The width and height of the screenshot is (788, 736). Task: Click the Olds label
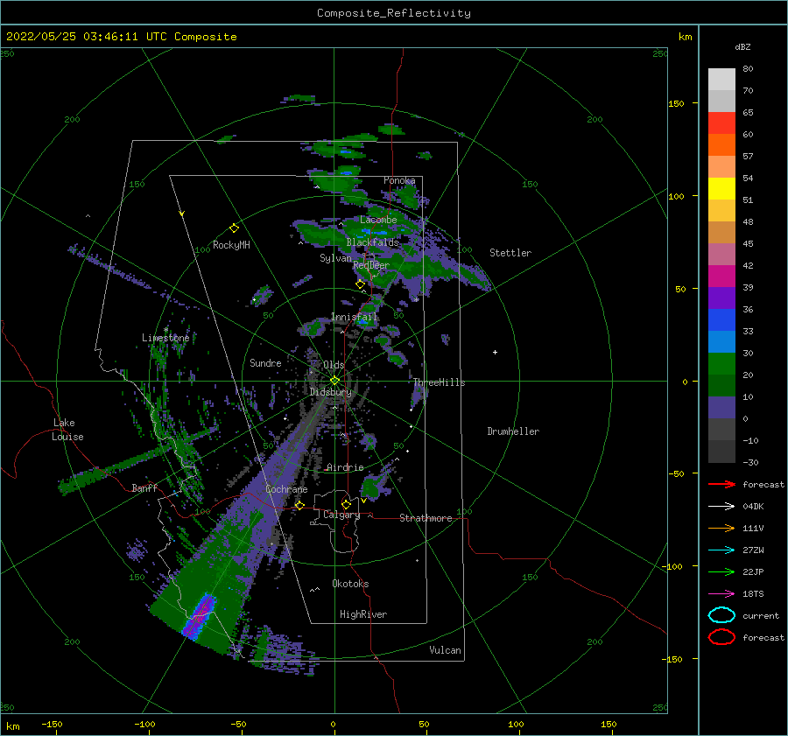pyautogui.click(x=334, y=365)
